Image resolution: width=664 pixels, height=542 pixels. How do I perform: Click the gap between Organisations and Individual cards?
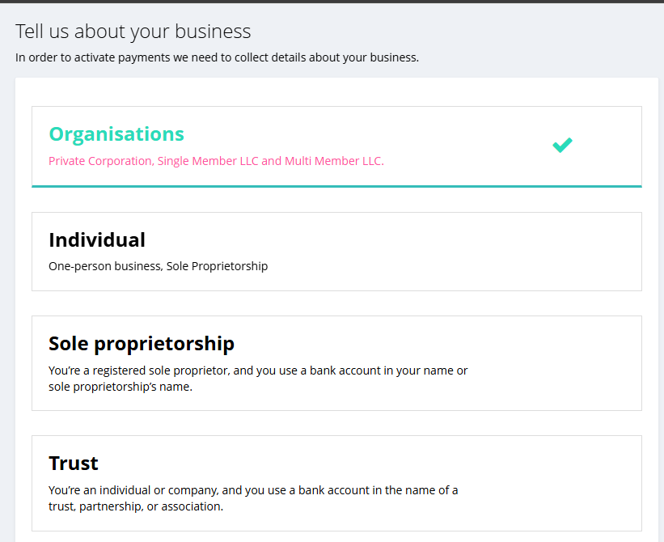pyautogui.click(x=336, y=200)
